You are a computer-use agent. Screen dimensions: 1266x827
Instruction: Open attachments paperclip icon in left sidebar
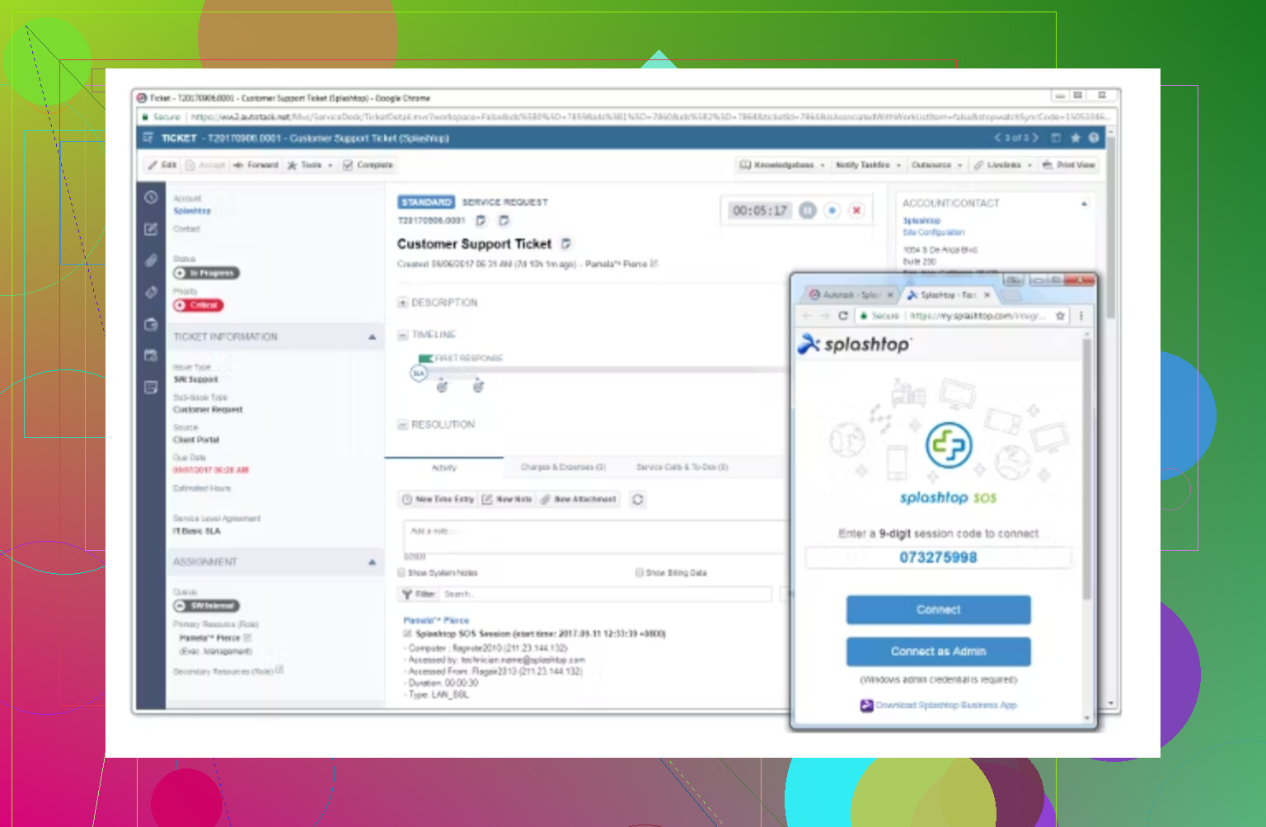coord(151,261)
